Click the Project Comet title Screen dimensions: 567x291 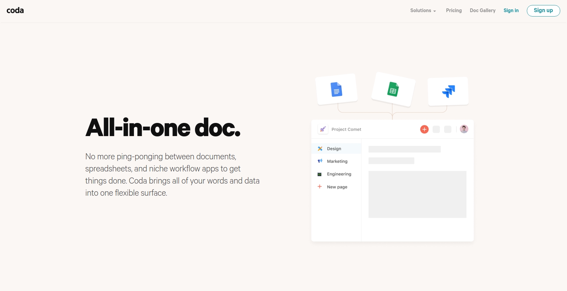point(346,129)
